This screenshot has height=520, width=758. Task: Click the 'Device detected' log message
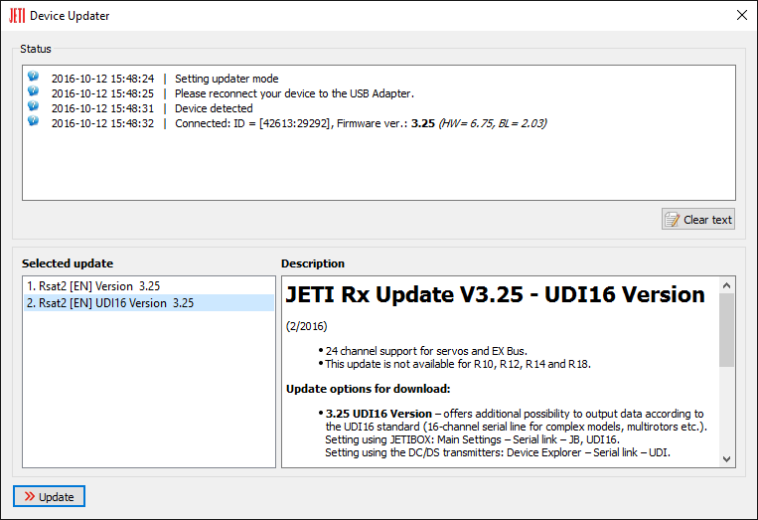point(214,108)
